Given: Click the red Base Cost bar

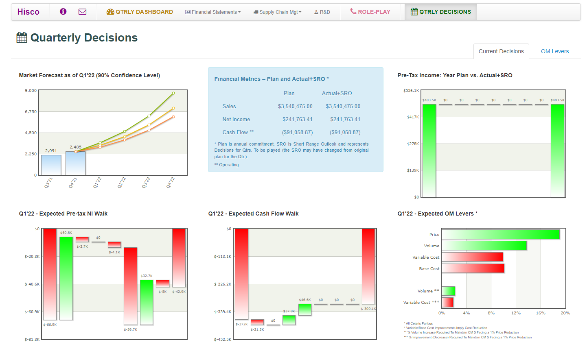Looking at the screenshot, I should tap(473, 268).
